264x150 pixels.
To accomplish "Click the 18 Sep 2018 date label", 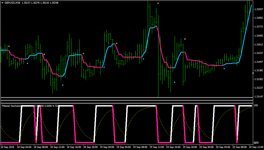I will (8, 147).
